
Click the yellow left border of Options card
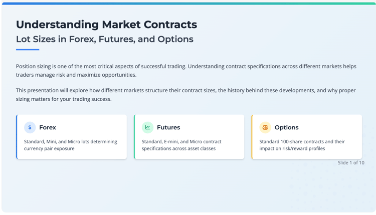[252, 137]
